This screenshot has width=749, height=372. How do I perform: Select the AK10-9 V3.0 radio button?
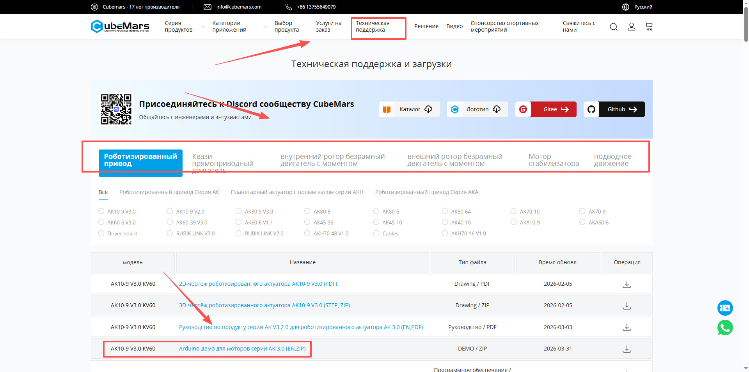[x=101, y=211]
